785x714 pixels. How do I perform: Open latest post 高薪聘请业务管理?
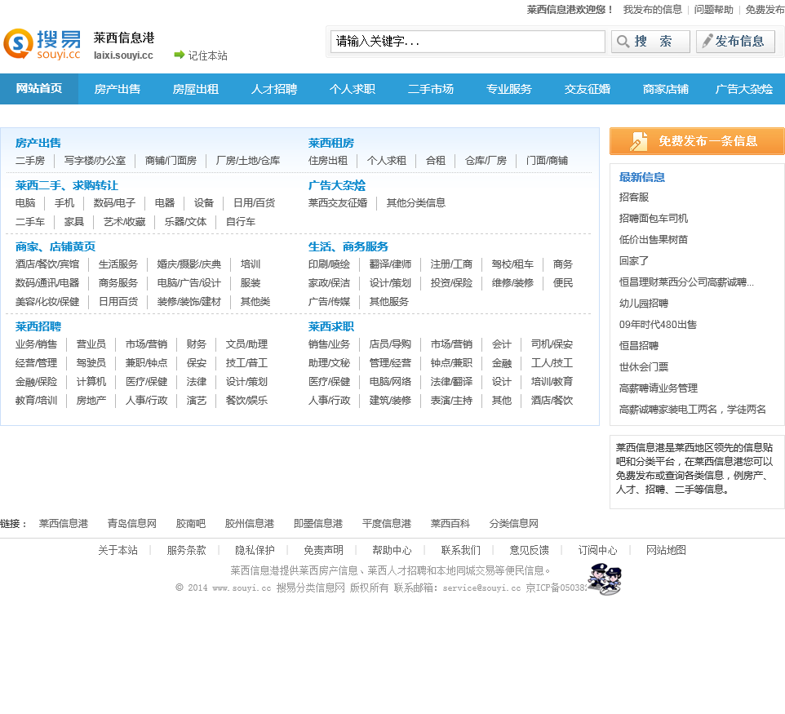(x=659, y=388)
